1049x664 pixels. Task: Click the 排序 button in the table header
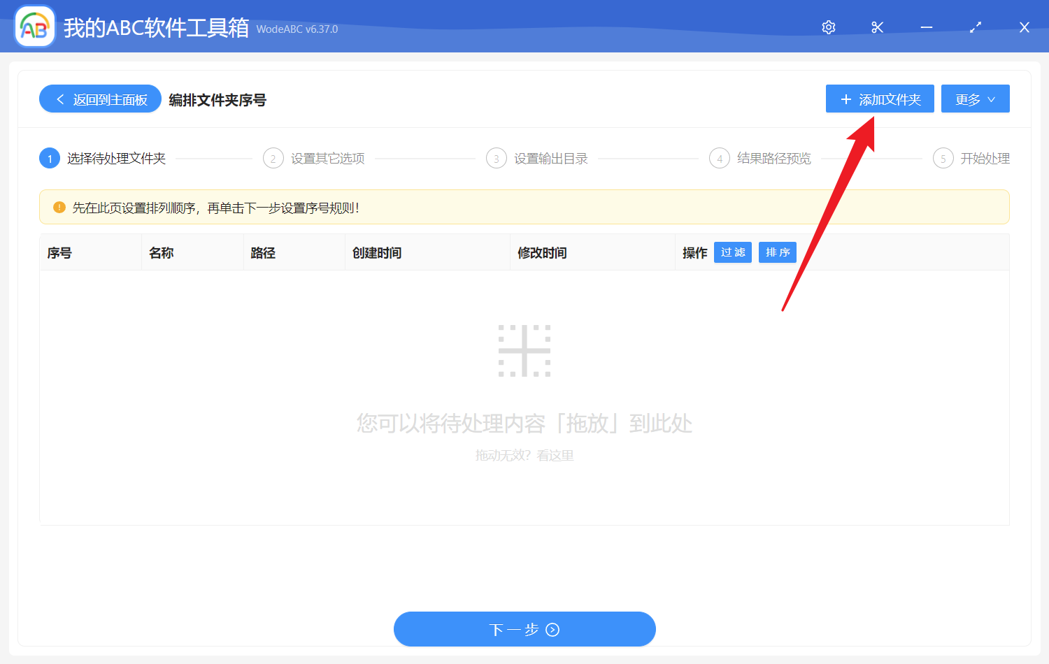(777, 252)
